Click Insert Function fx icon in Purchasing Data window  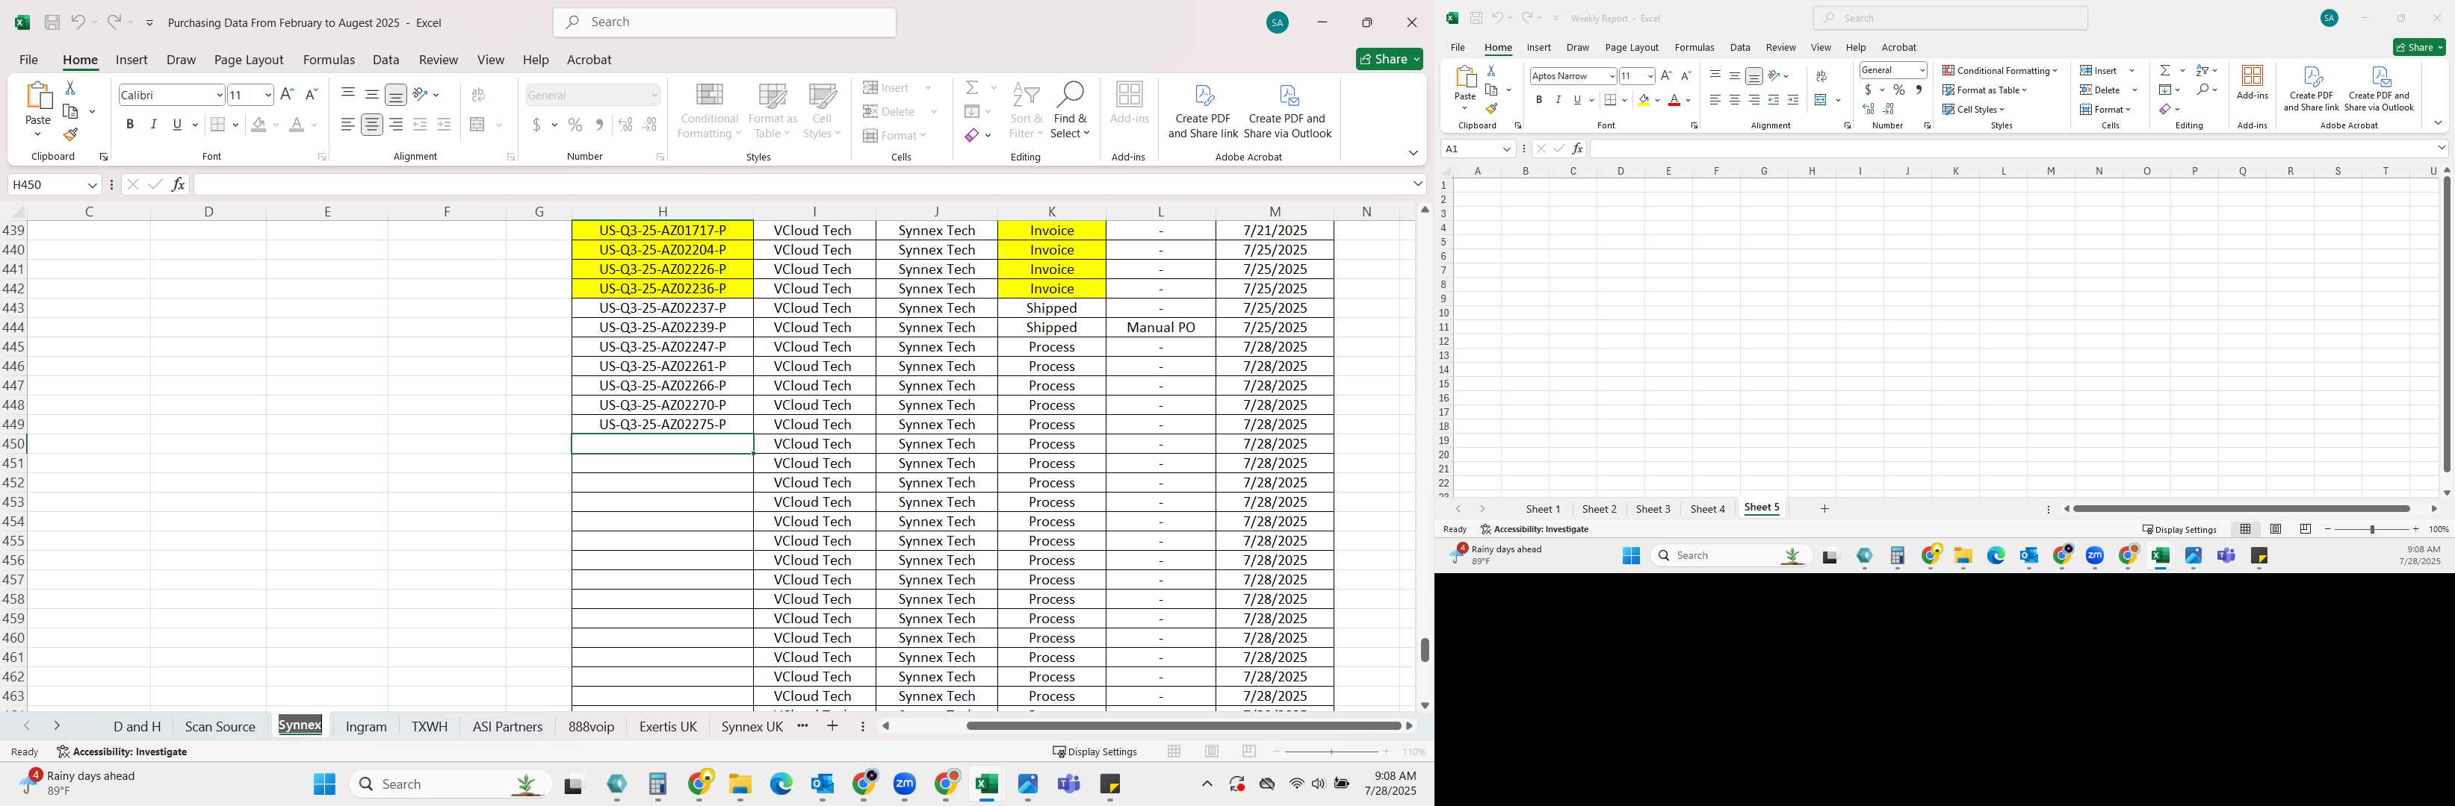click(x=179, y=184)
